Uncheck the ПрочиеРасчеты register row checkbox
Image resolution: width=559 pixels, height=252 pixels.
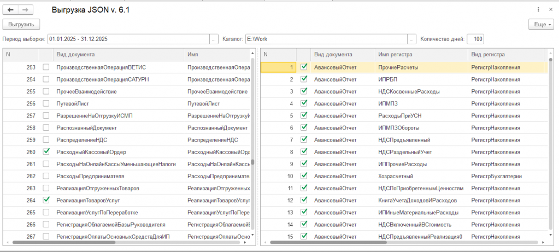304,67
